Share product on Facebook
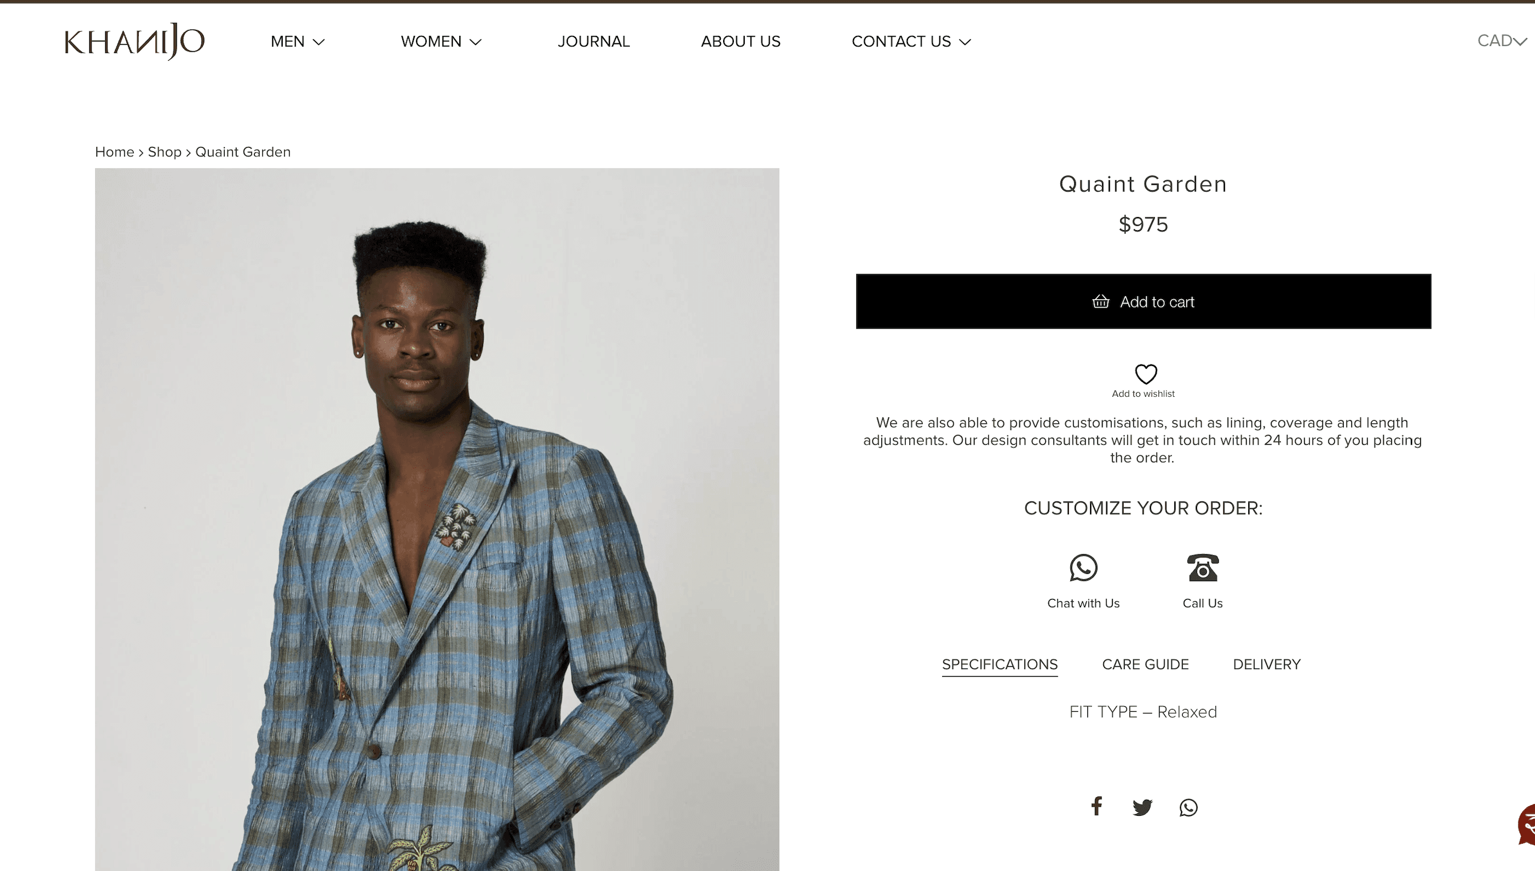 [1096, 806]
